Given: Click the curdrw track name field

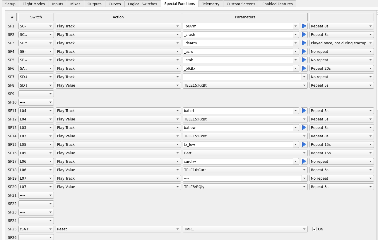Looking at the screenshot, I should tap(238, 162).
